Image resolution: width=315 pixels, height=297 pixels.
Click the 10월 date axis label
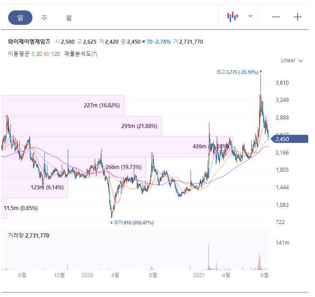(x=59, y=275)
